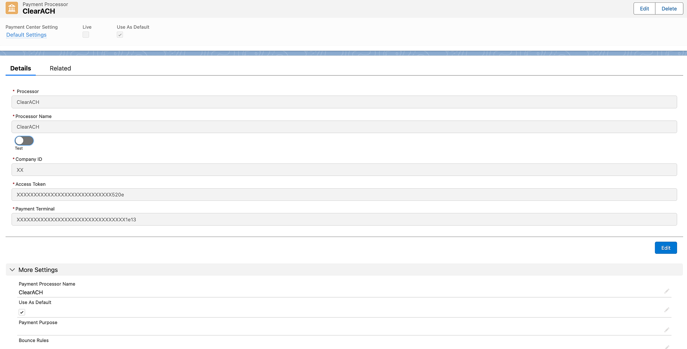Image resolution: width=687 pixels, height=349 pixels.
Task: Click pencil icon beside Use As Default
Action: coord(667,310)
